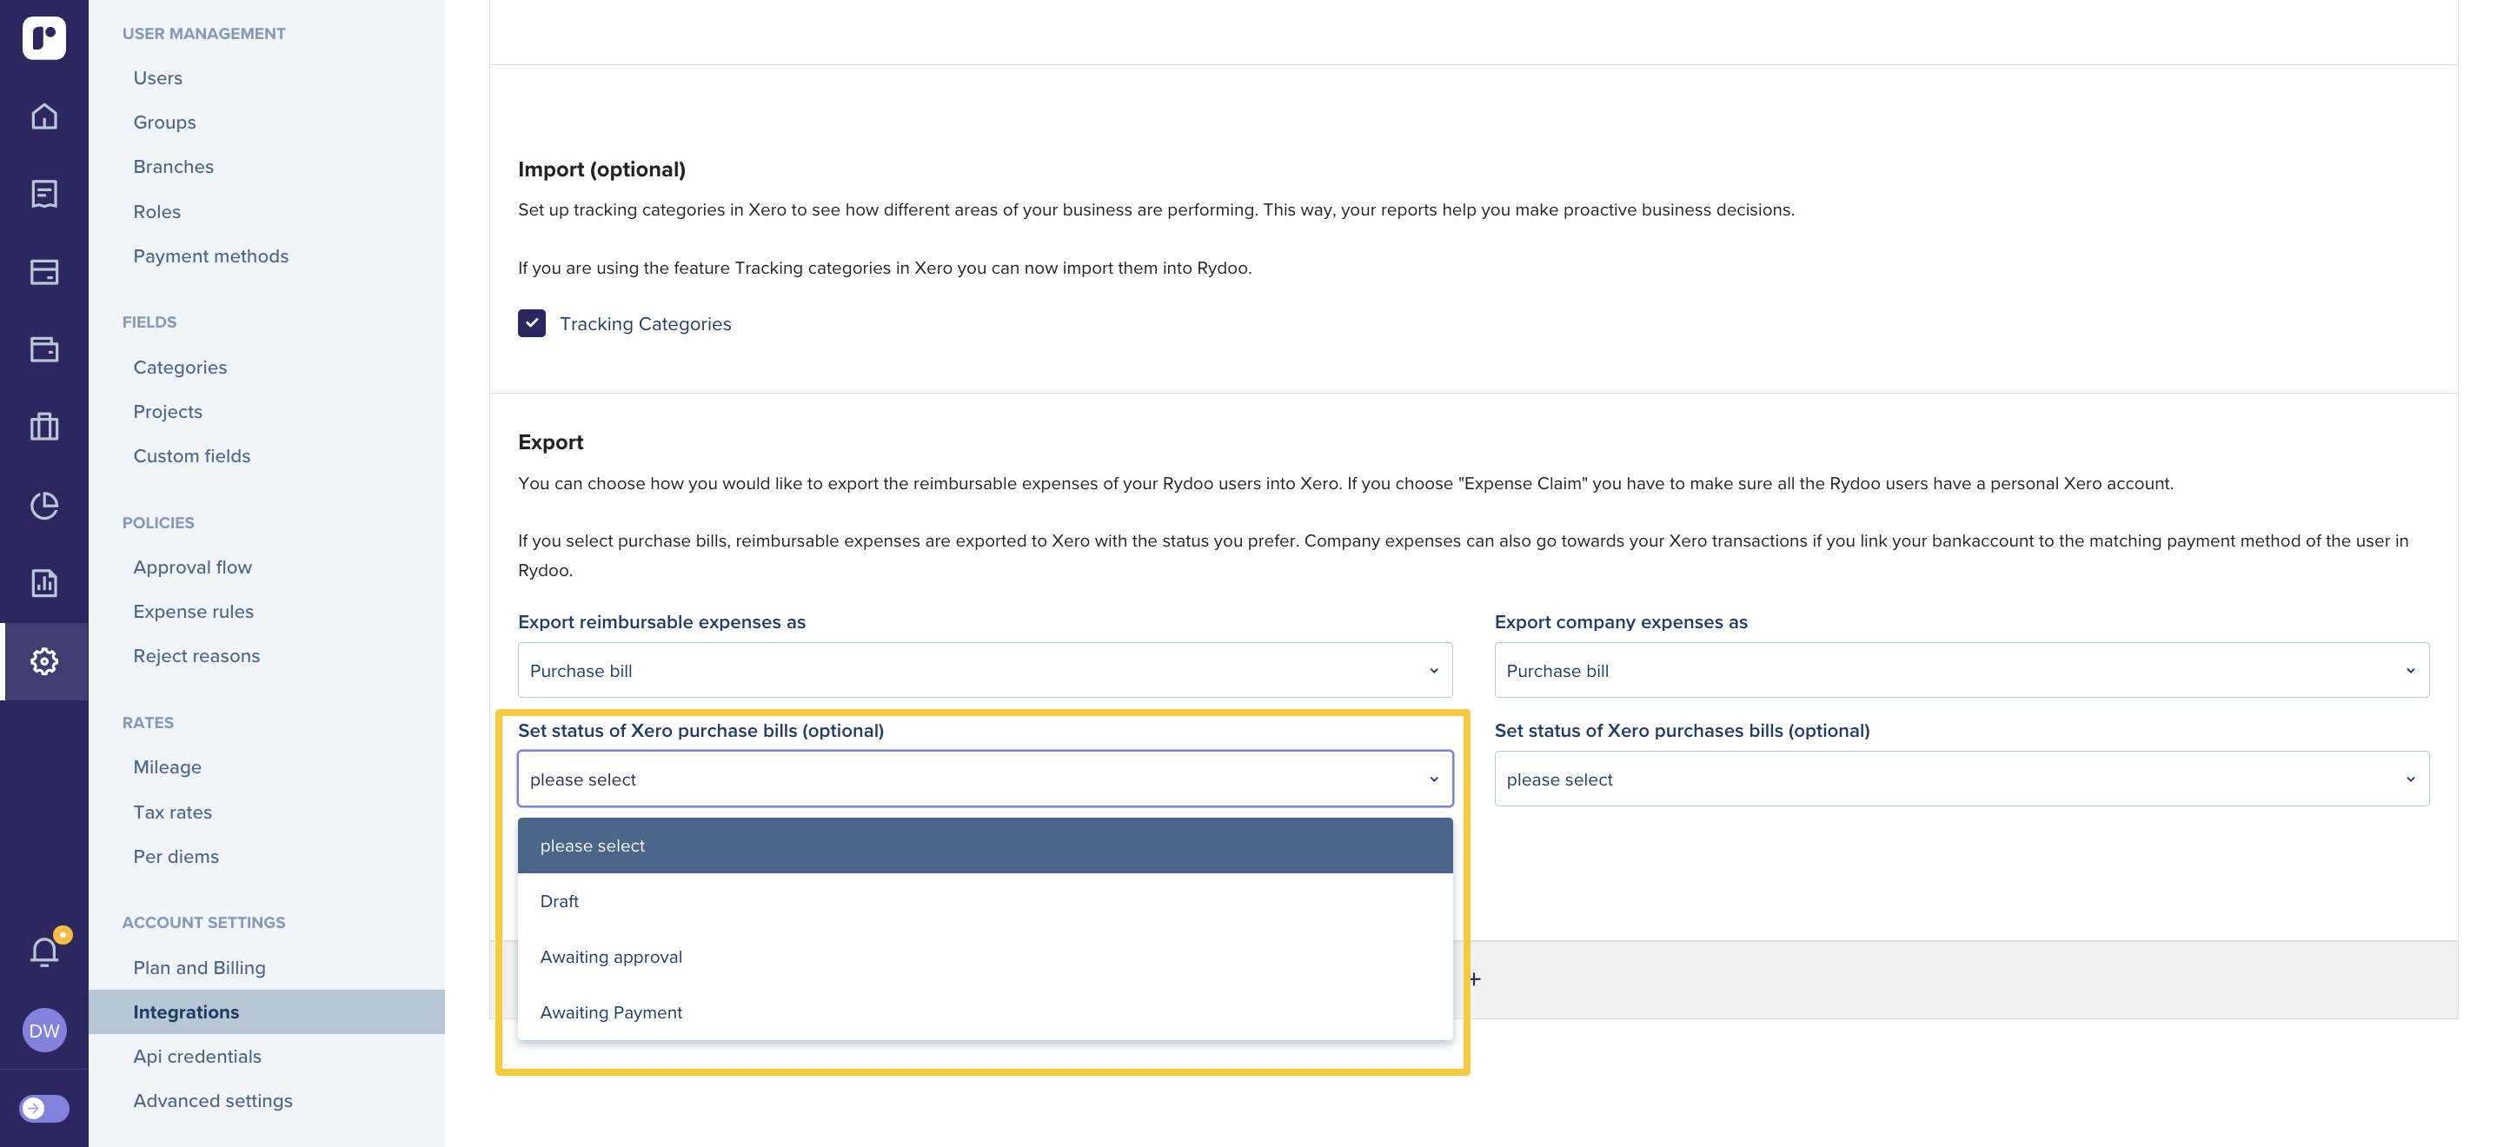
Task: Open Payment methods page
Action: pos(211,255)
